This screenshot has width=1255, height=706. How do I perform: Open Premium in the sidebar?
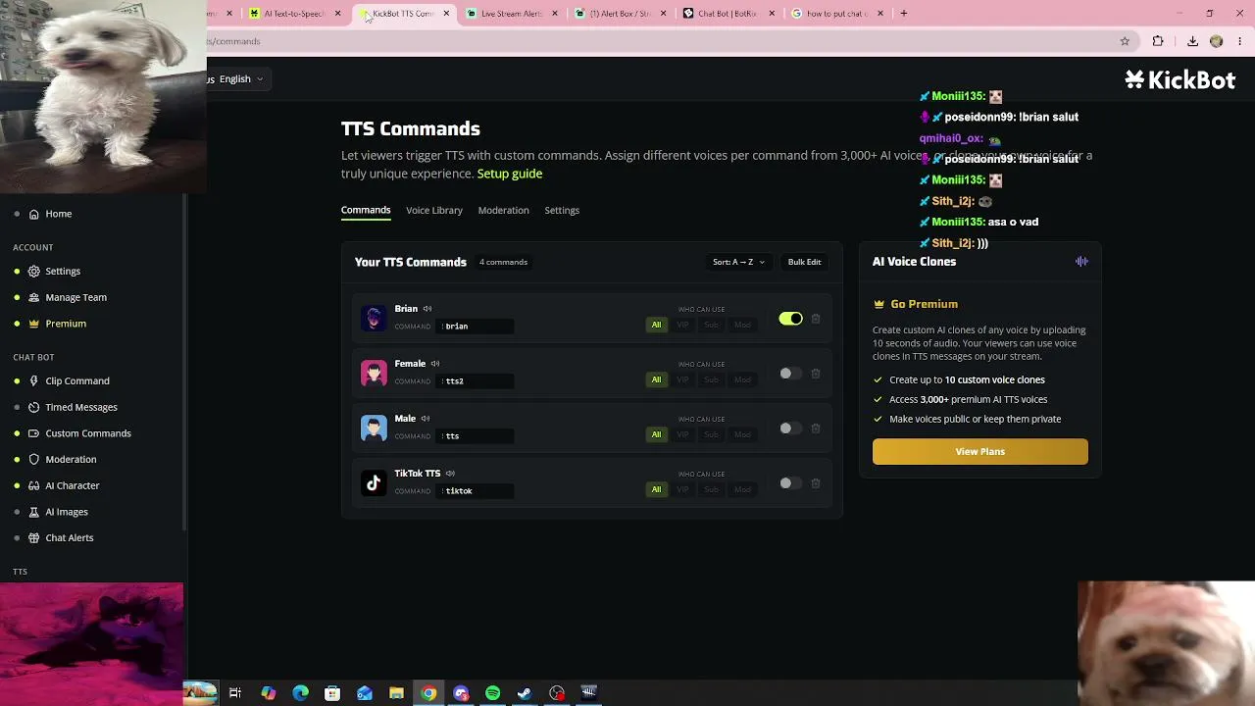point(66,324)
